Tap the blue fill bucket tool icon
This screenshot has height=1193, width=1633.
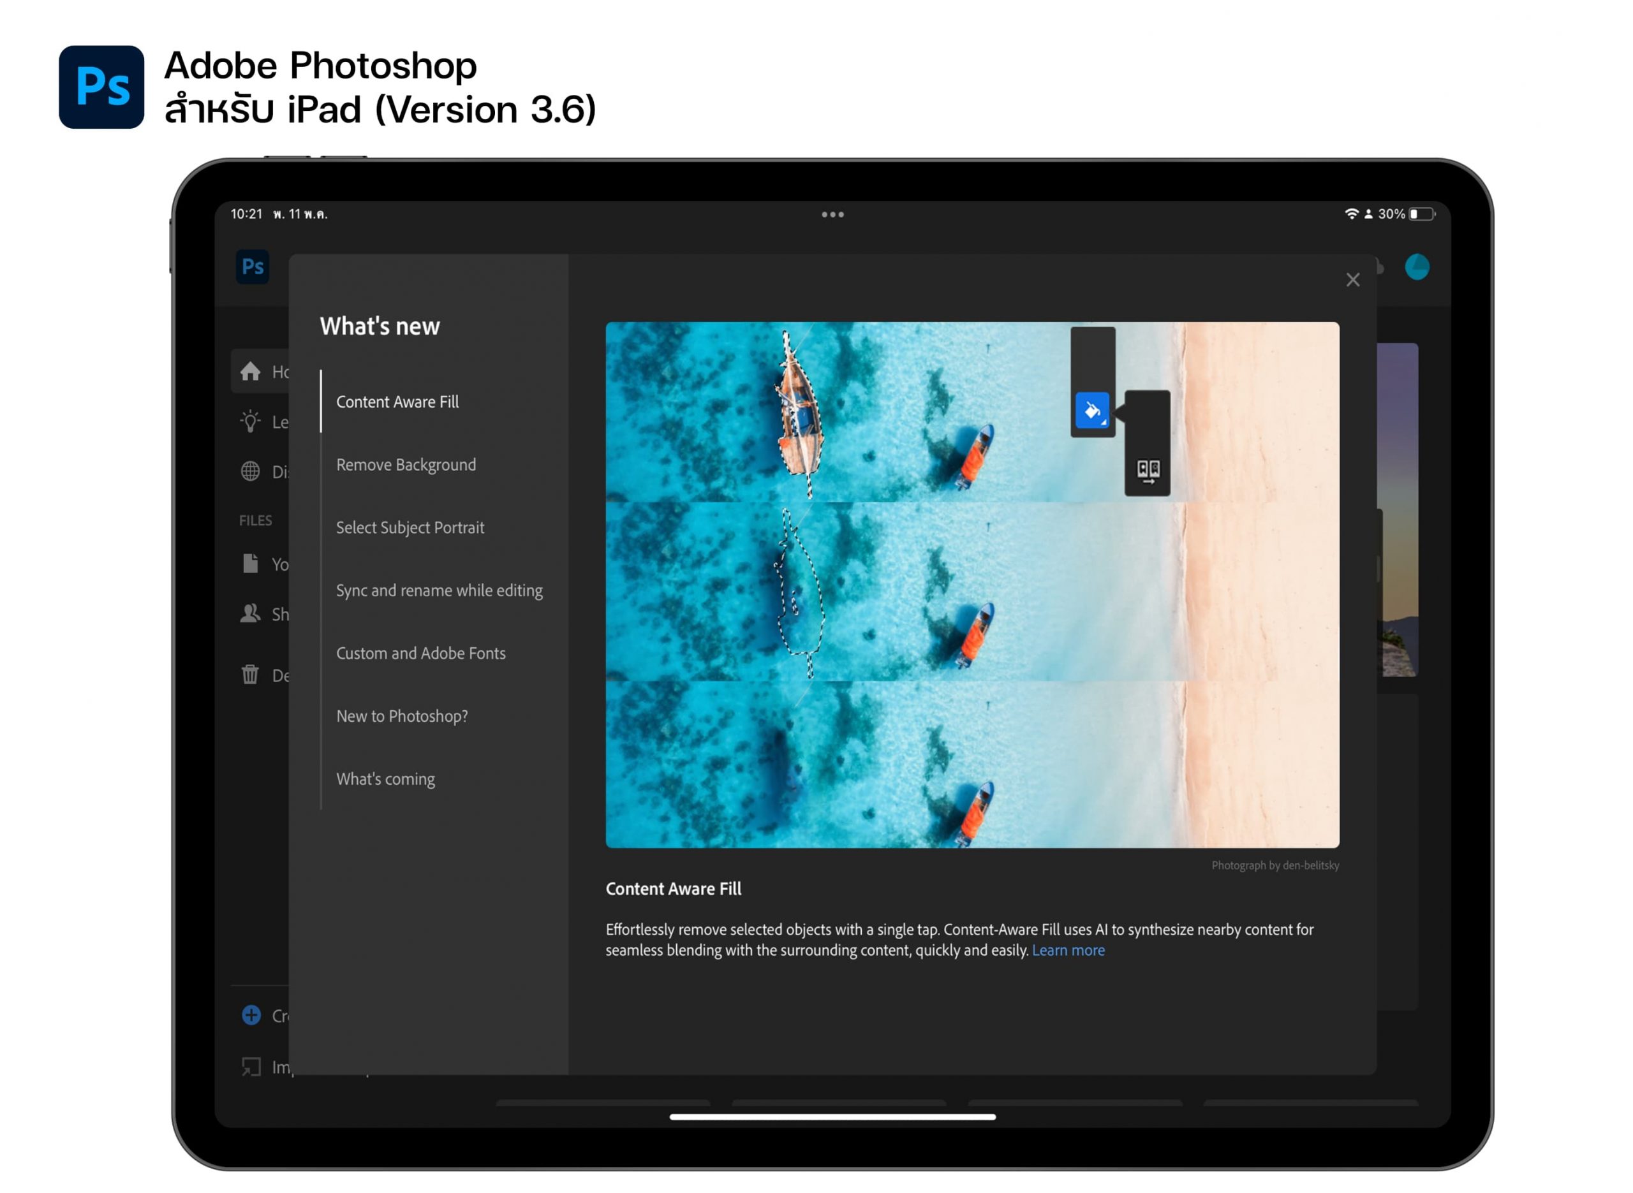(1091, 410)
